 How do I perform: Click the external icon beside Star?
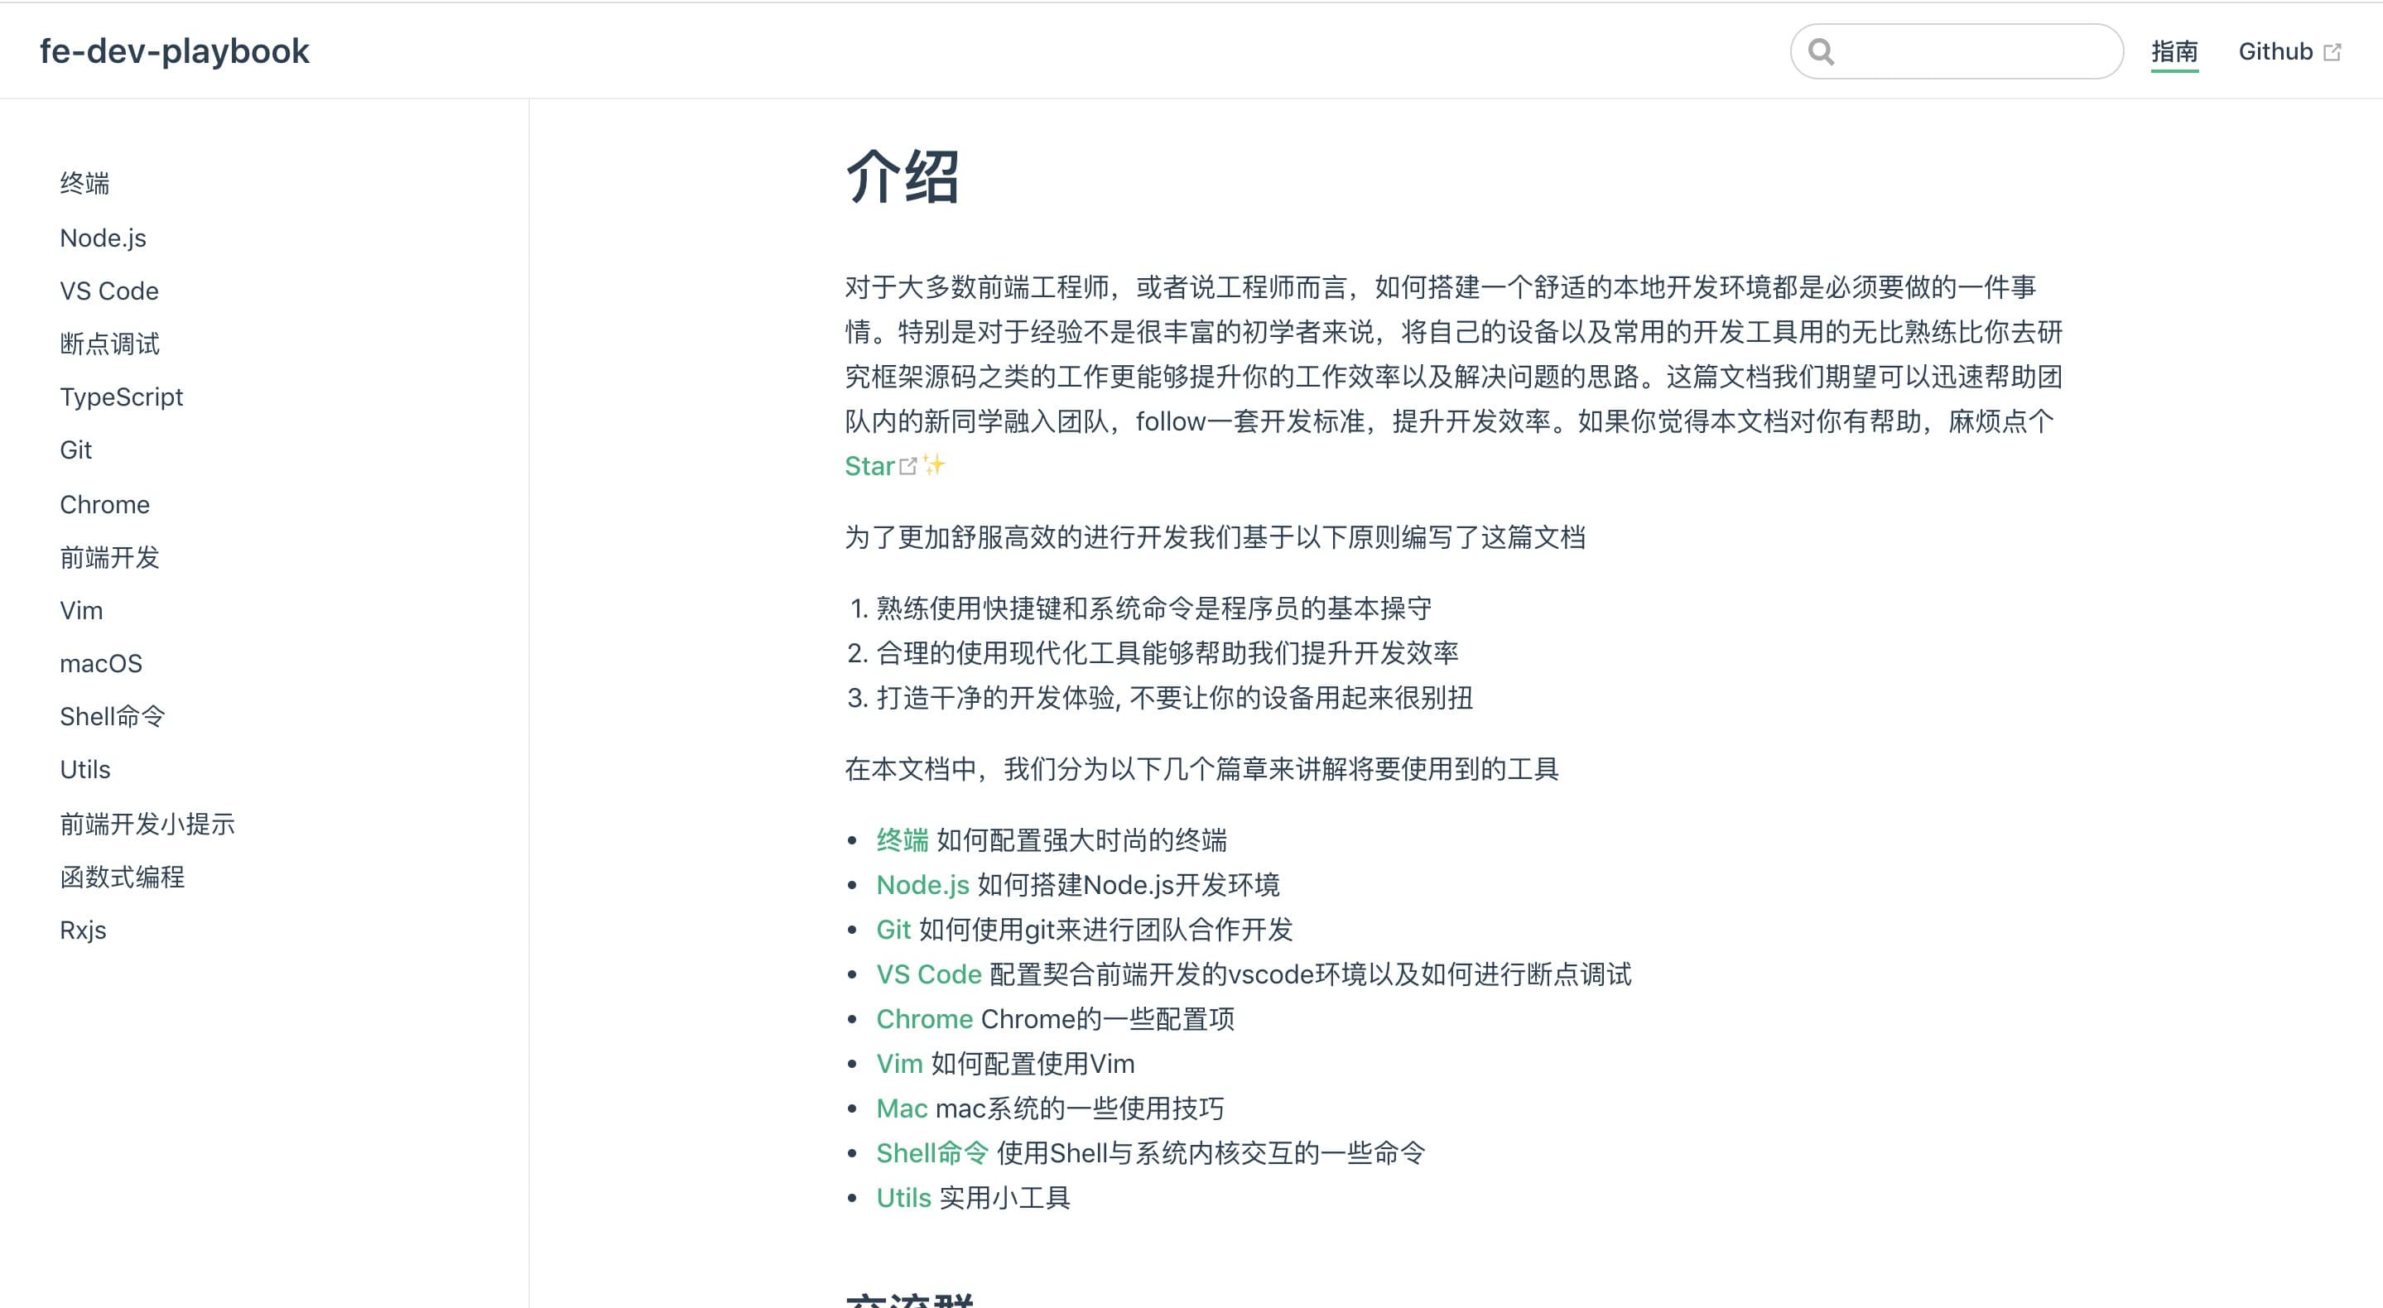coord(907,466)
